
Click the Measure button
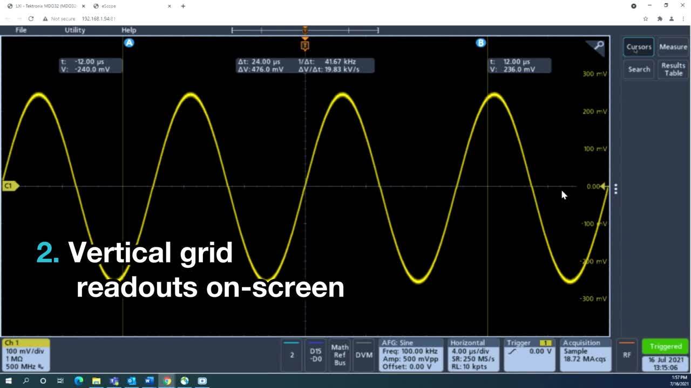pos(673,47)
